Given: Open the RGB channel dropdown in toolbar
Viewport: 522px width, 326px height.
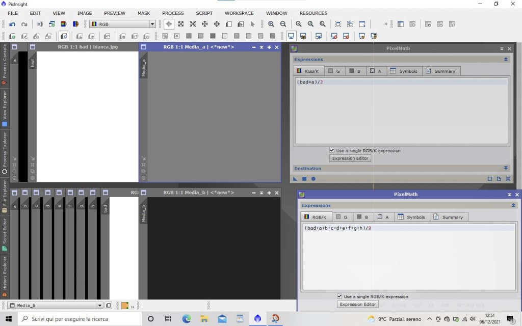Looking at the screenshot, I should pos(152,24).
